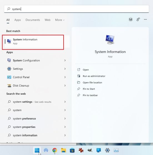The image size is (153, 155).
Task: Click the Open file location folder icon
Action: tap(79, 82)
